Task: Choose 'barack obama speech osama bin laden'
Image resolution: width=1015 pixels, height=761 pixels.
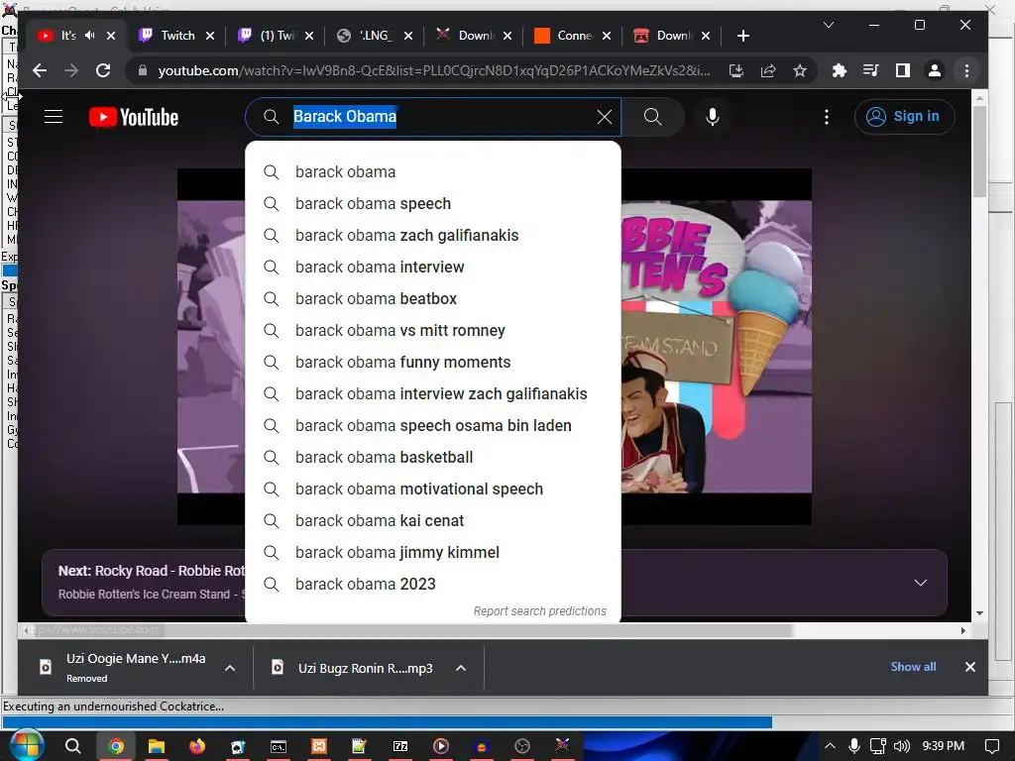Action: tap(432, 426)
